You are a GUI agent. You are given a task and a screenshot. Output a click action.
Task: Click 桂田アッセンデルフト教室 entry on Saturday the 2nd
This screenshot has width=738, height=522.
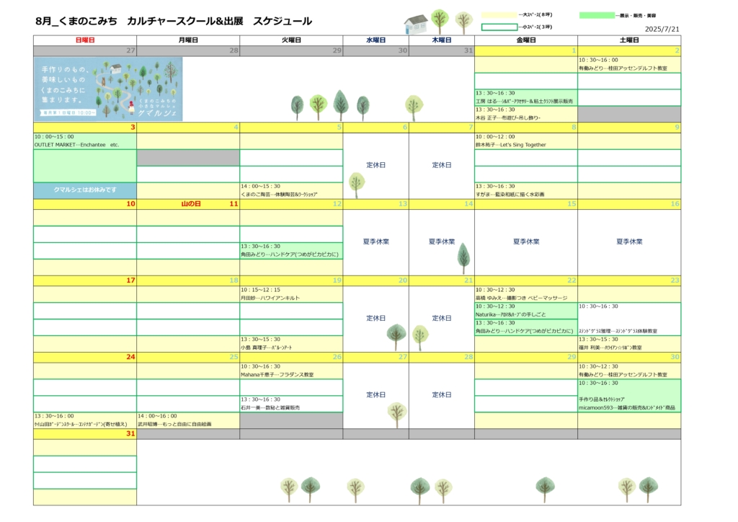tap(623, 68)
